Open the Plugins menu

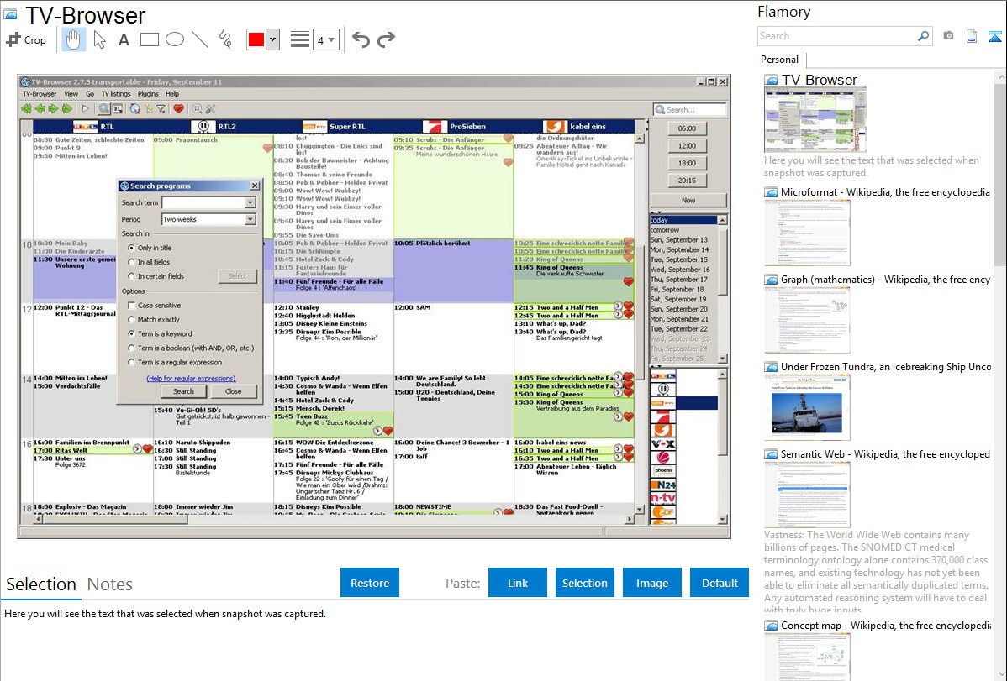pos(148,94)
